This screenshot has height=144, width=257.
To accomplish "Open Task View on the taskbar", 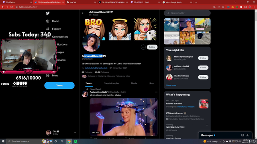I will pos(62,141).
